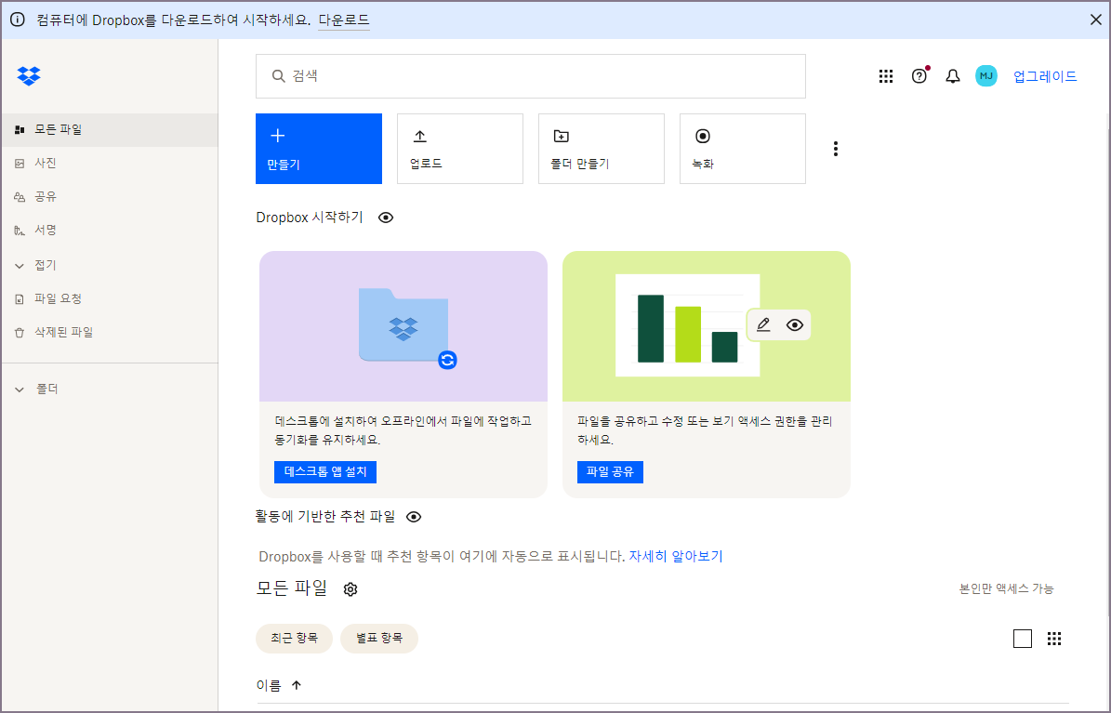Open the help question mark icon
The height and width of the screenshot is (713, 1111).
(x=919, y=76)
